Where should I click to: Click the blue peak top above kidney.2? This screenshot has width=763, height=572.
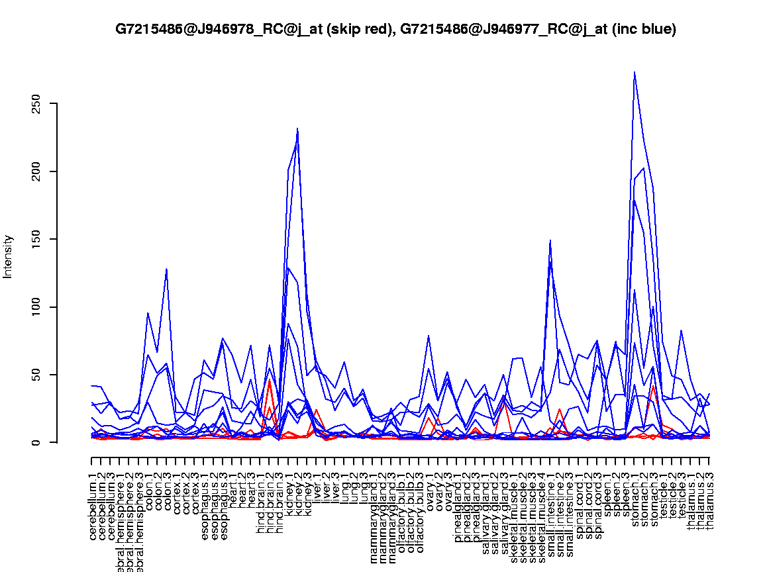point(297,128)
